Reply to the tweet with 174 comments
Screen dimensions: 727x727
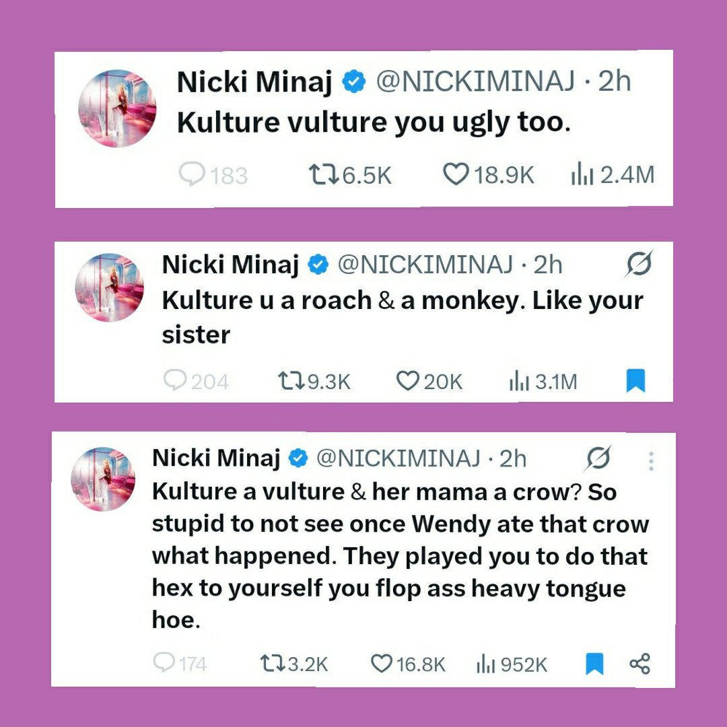[164, 664]
